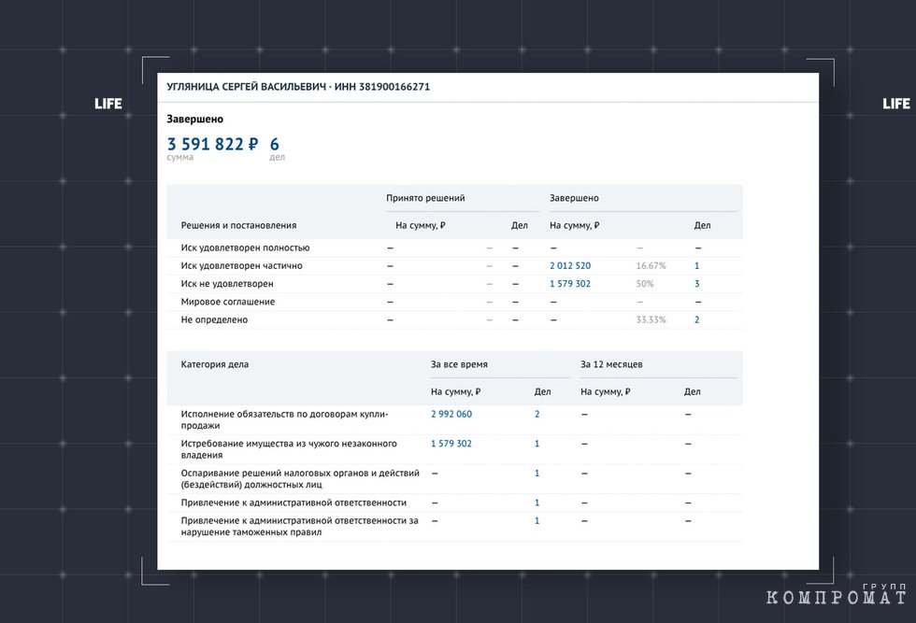
Task: Select category Оспаривание решений налоговых органов
Action: click(300, 479)
